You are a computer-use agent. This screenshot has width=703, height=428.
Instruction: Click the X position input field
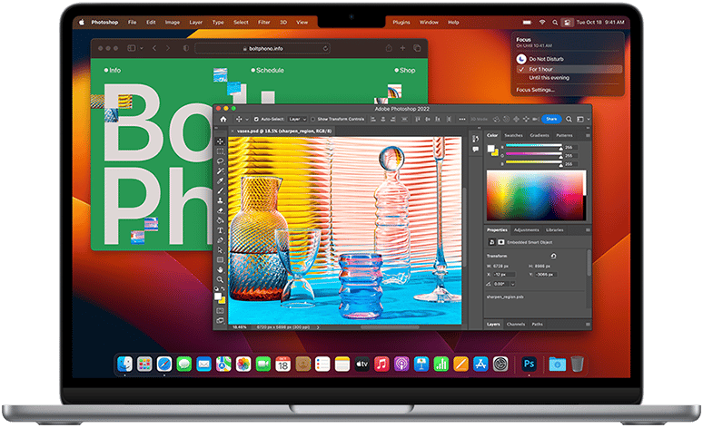504,275
